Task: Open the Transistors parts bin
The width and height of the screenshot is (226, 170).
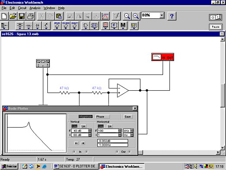Action: click(x=46, y=26)
